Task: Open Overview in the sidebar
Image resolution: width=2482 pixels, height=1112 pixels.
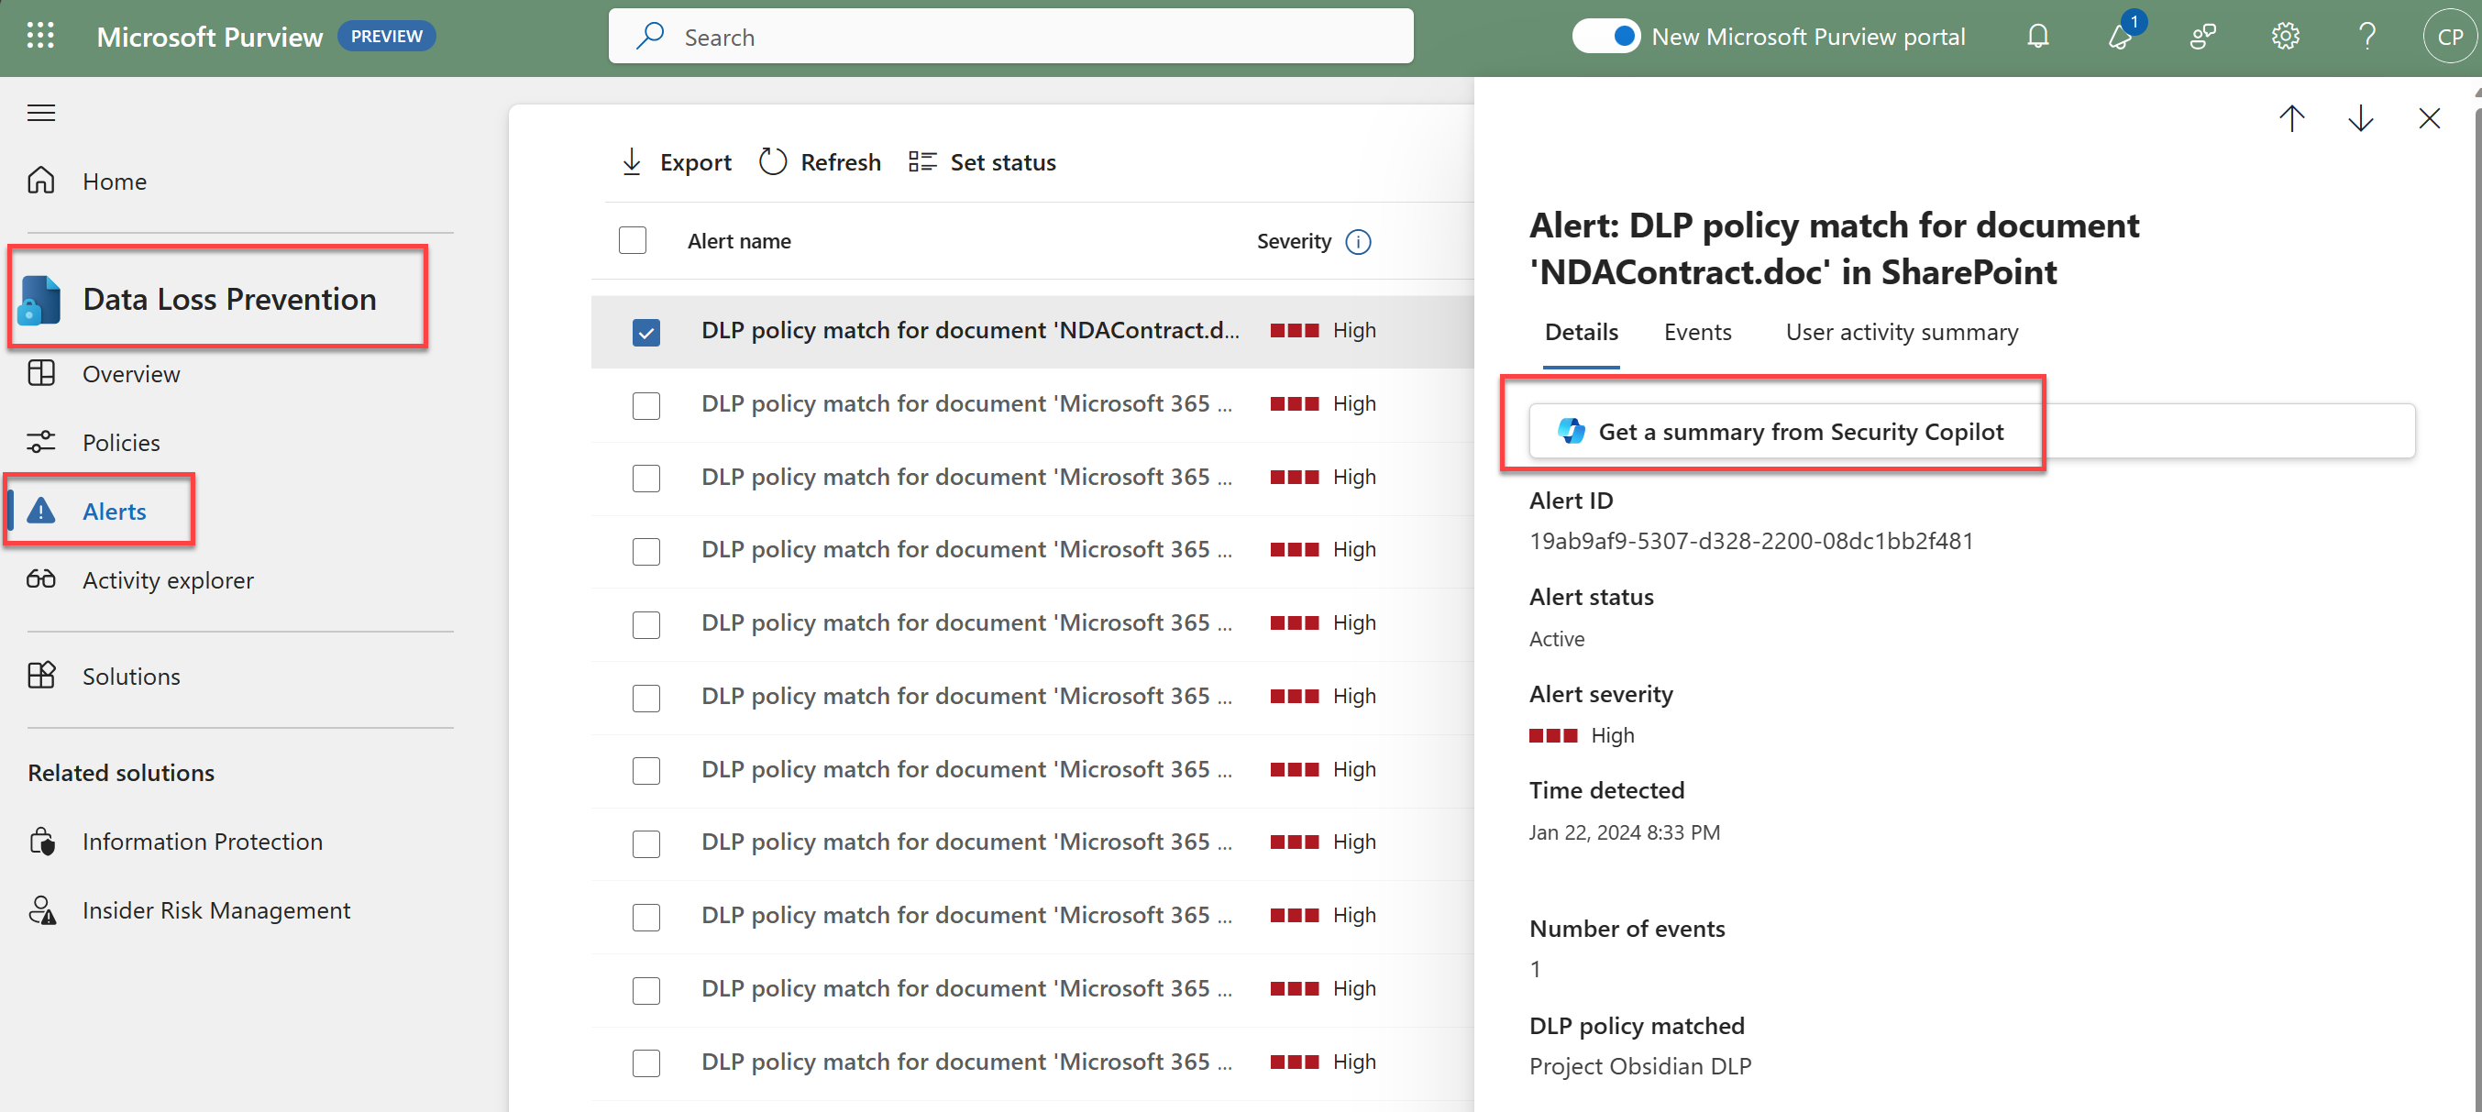Action: point(131,374)
